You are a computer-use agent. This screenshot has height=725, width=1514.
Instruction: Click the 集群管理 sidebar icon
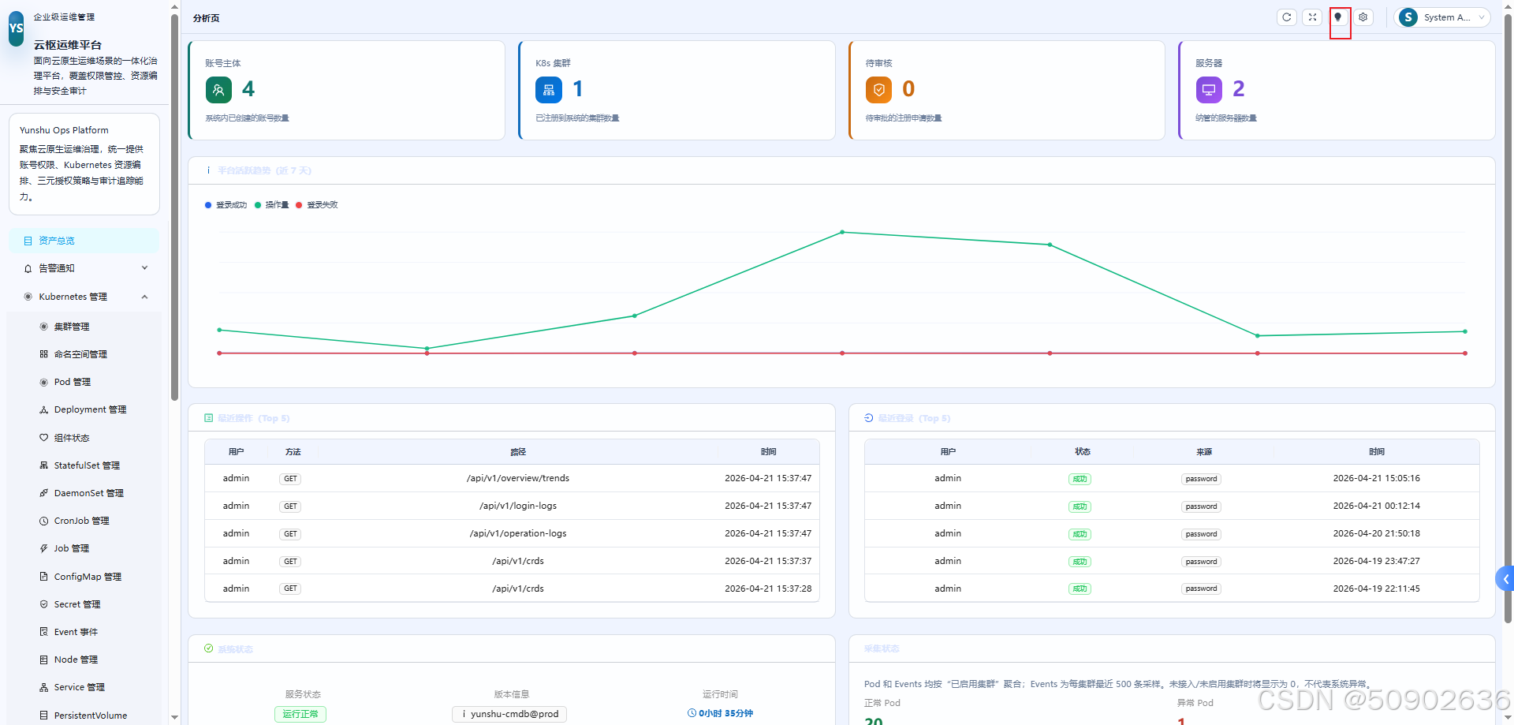[x=44, y=327]
